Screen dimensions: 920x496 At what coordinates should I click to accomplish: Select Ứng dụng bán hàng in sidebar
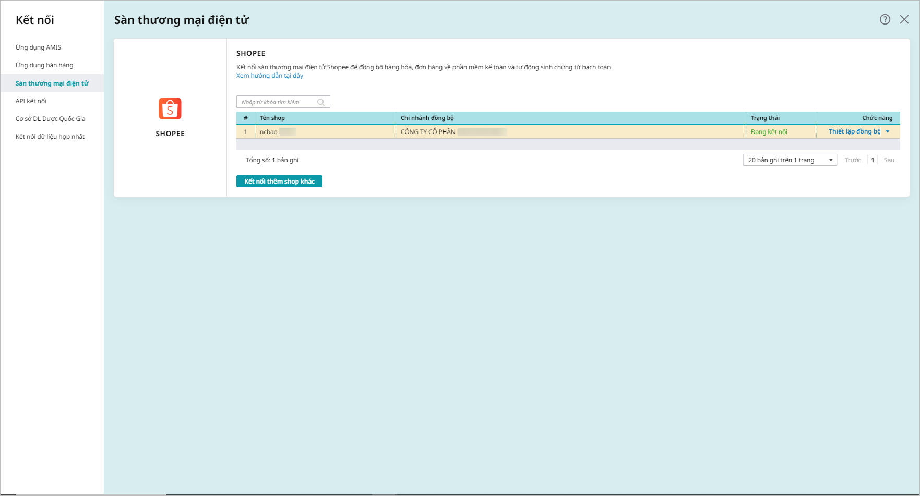pyautogui.click(x=44, y=65)
